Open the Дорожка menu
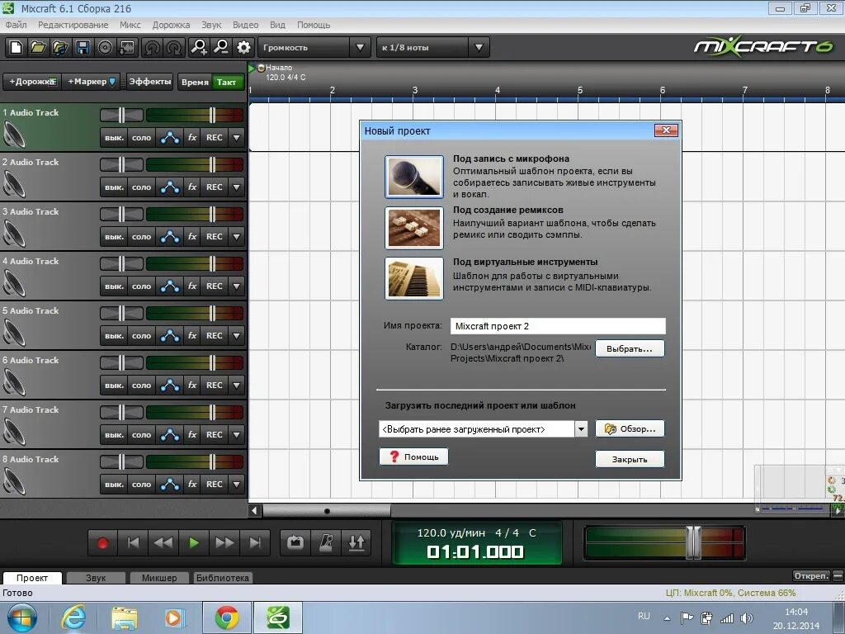The width and height of the screenshot is (845, 634). tap(172, 25)
